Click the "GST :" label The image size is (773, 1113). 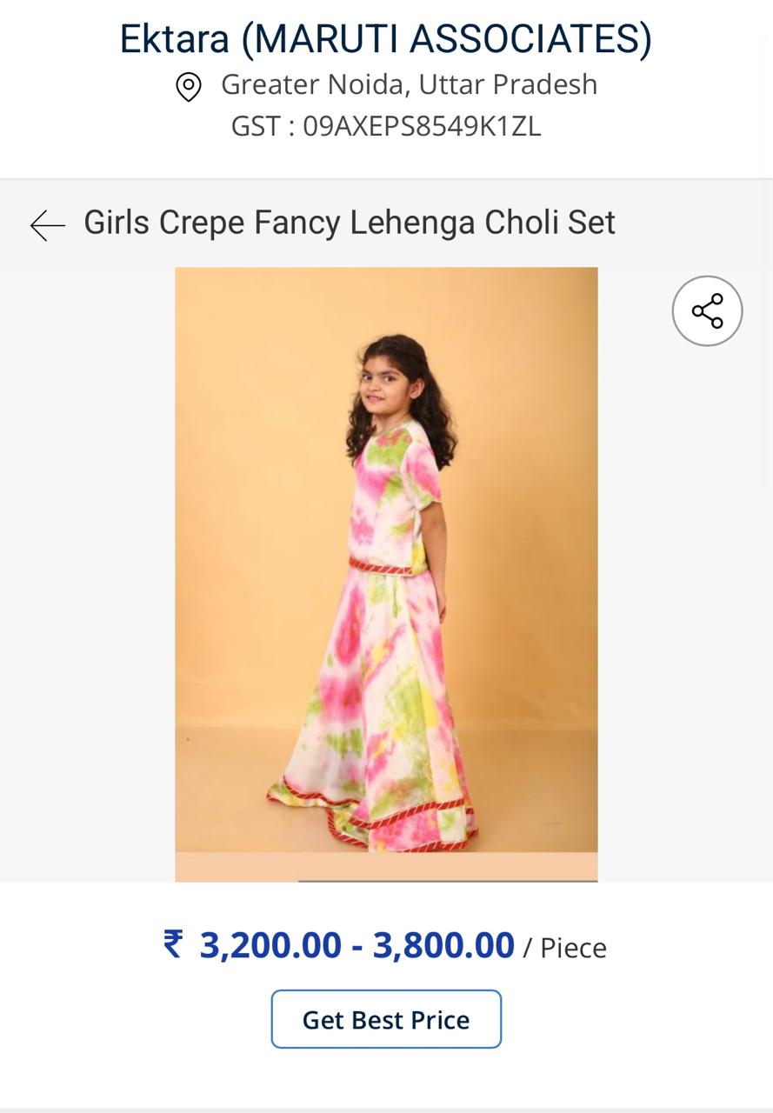[x=263, y=127]
